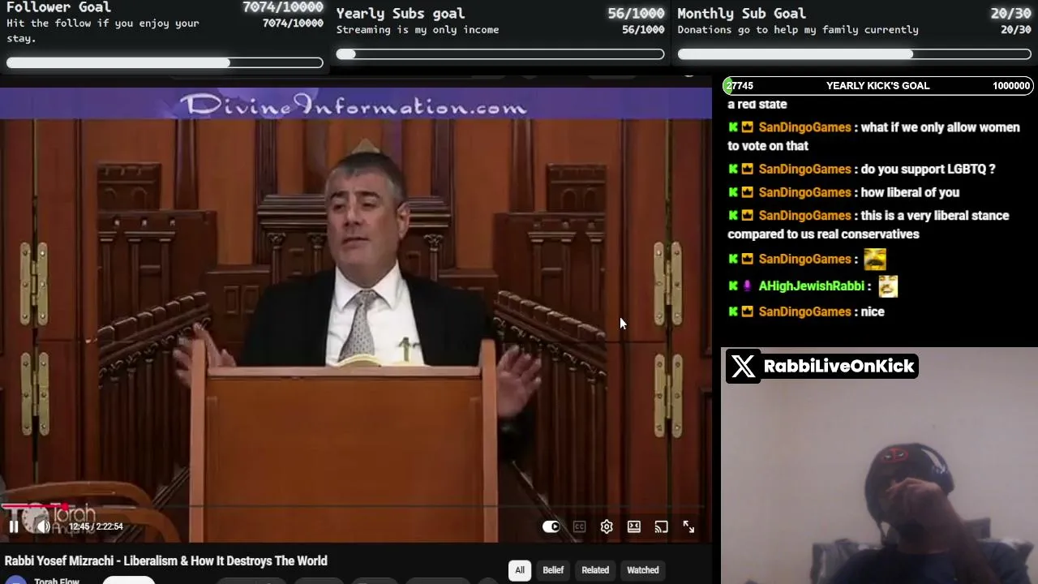Click Kick badge on 'what if we only' message
Screen dimensions: 1038x584
[733, 127]
